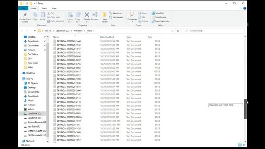Screen dimensions: 265x149
Task: Open the File menu tab
Action: 23,8
